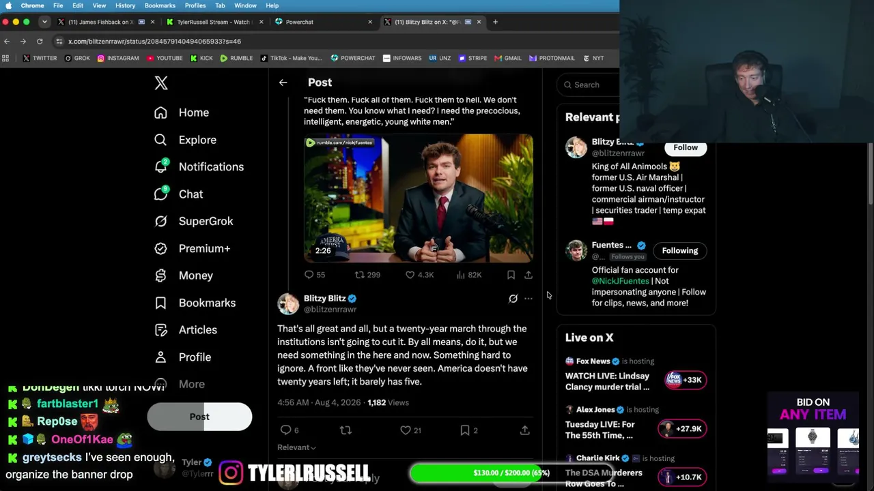Viewport: 874px width, 491px height.
Task: Open the Chrome tab search dropdown
Action: click(x=44, y=22)
